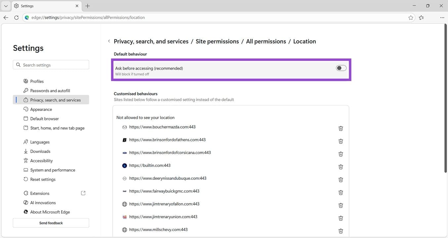Click the Search settings field
The image size is (448, 238).
pos(51,64)
